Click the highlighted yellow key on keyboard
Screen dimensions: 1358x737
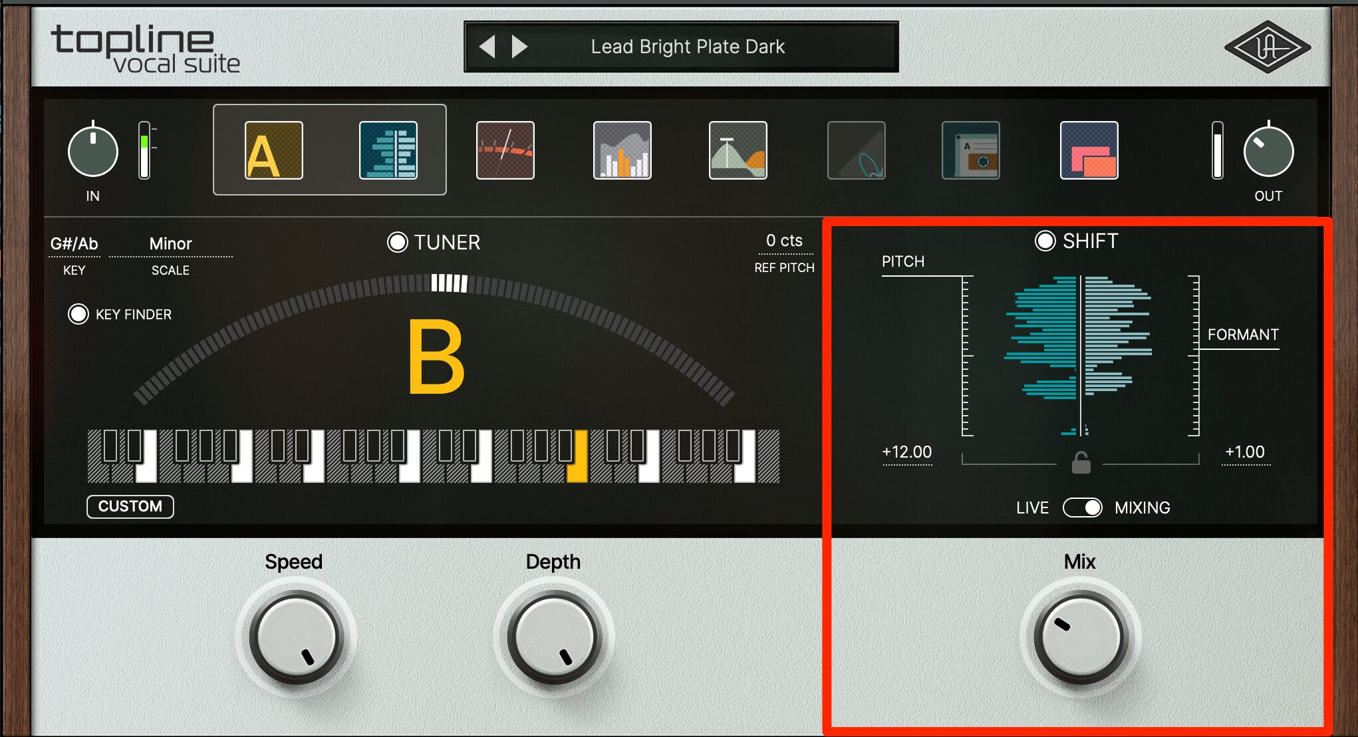pos(578,456)
